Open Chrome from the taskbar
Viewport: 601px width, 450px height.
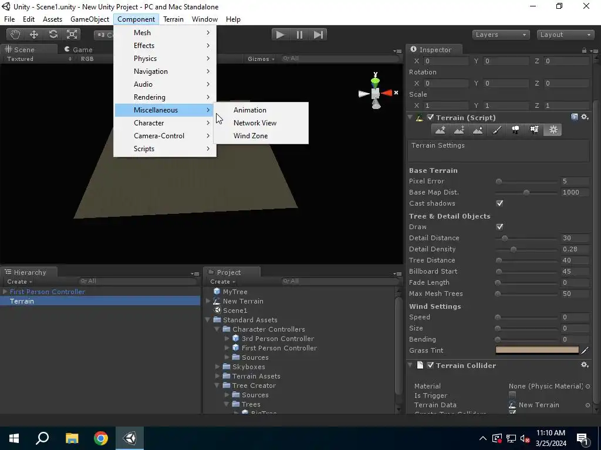tap(101, 438)
